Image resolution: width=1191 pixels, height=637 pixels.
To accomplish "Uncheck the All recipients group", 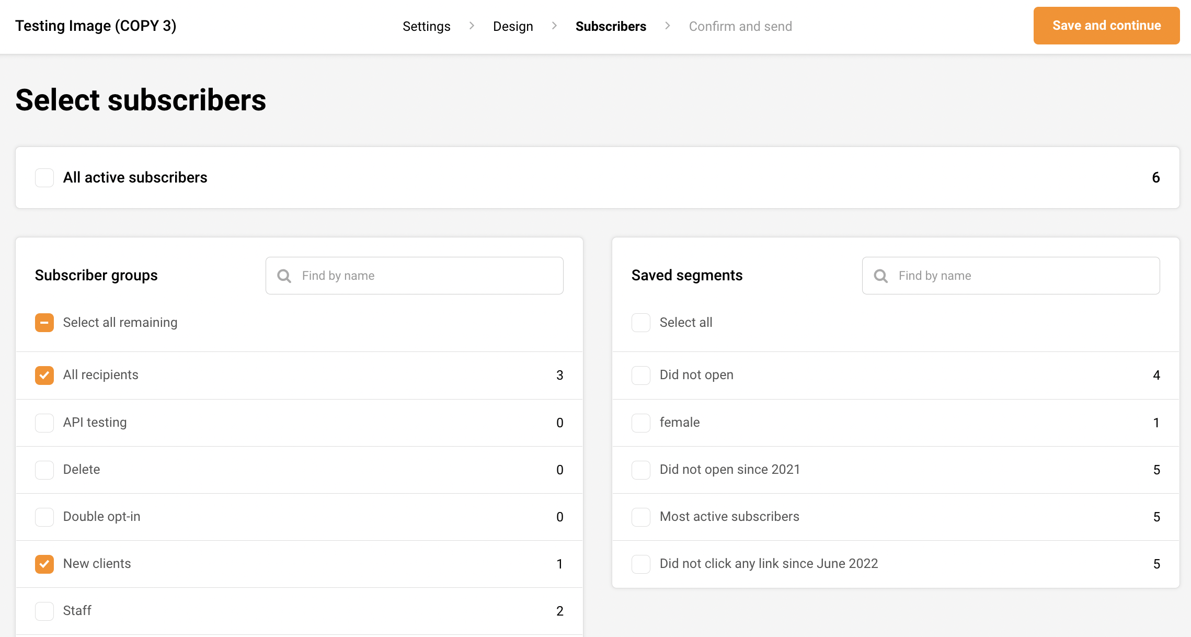I will 44,375.
